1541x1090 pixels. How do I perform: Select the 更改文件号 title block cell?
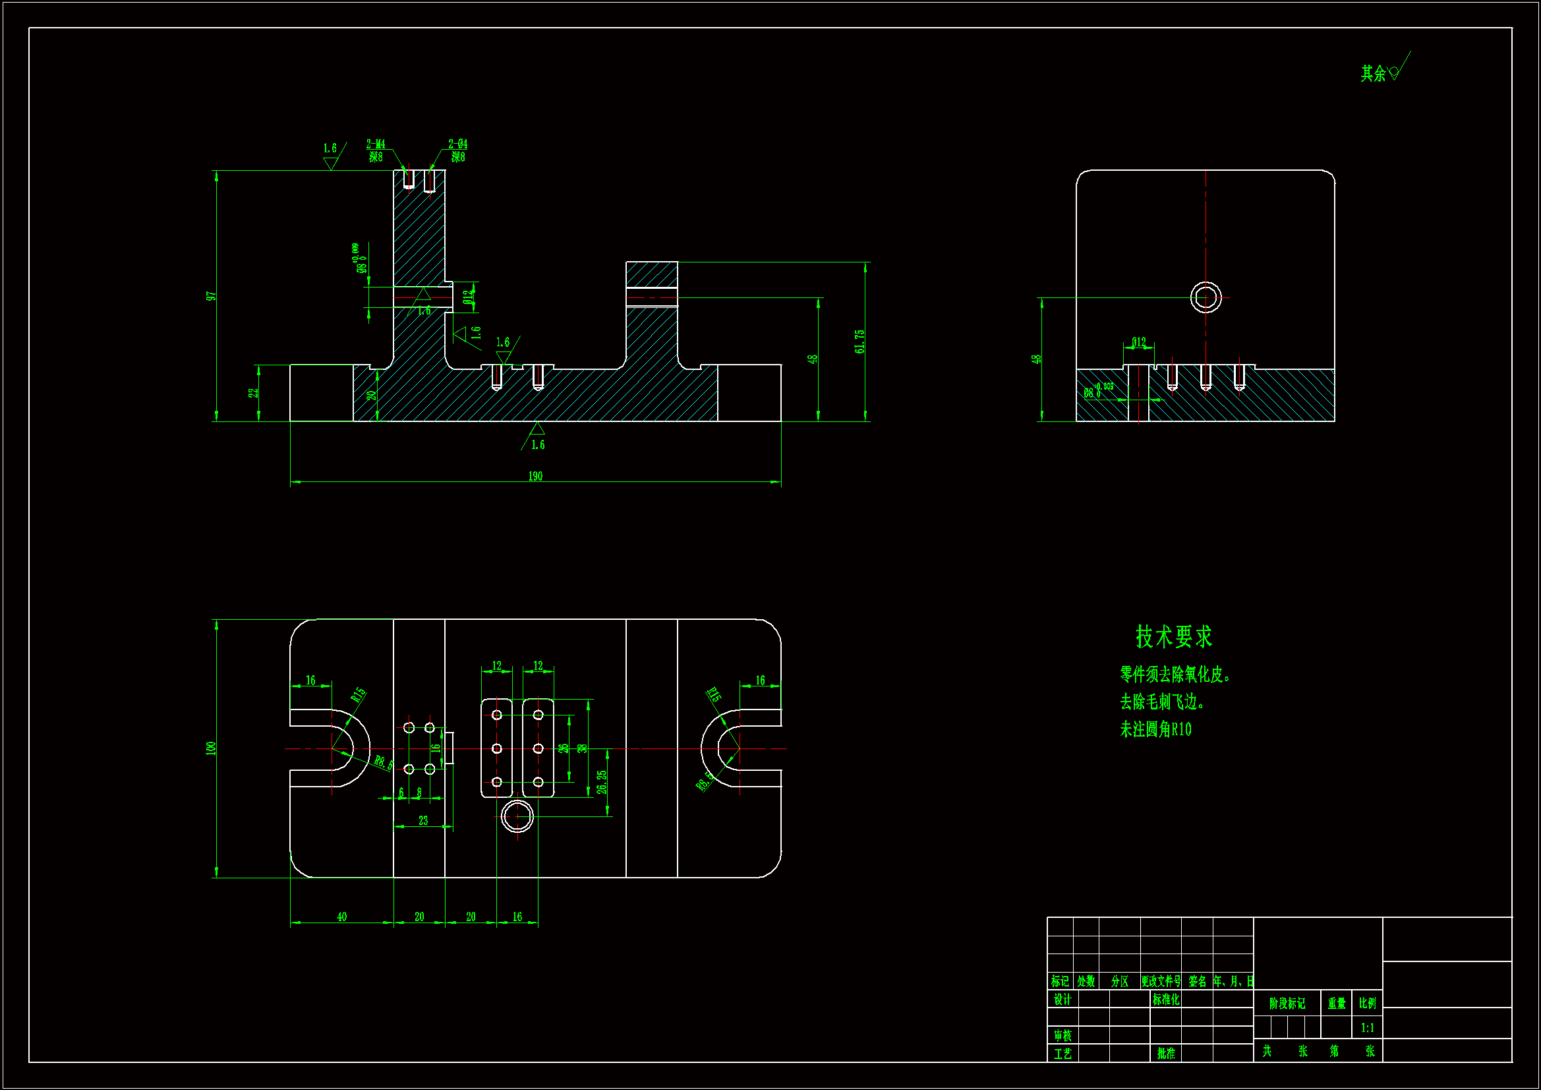click(x=1161, y=981)
